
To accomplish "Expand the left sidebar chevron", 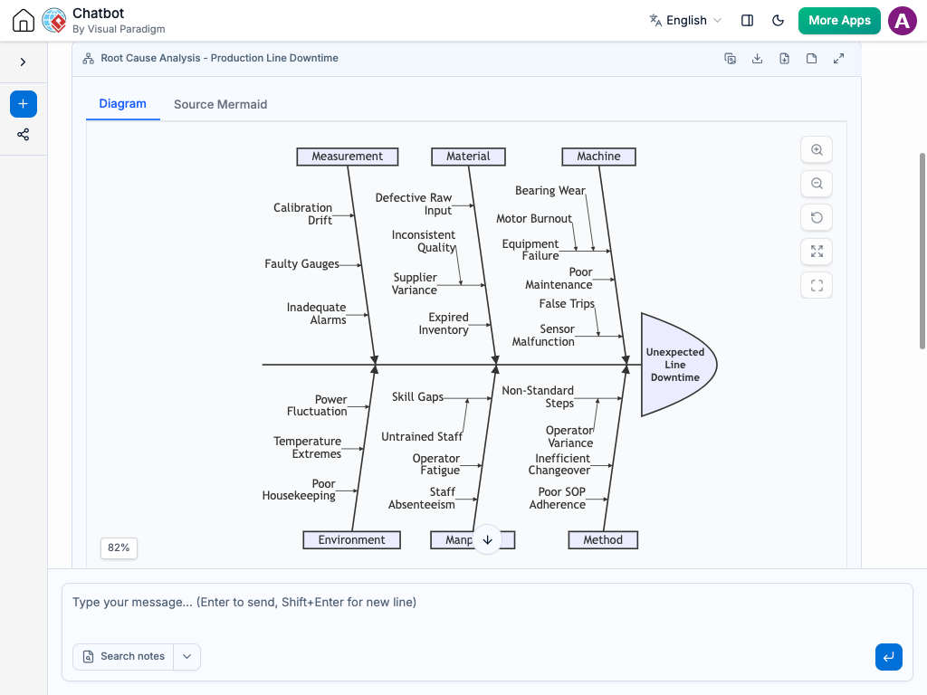I will [x=23, y=62].
